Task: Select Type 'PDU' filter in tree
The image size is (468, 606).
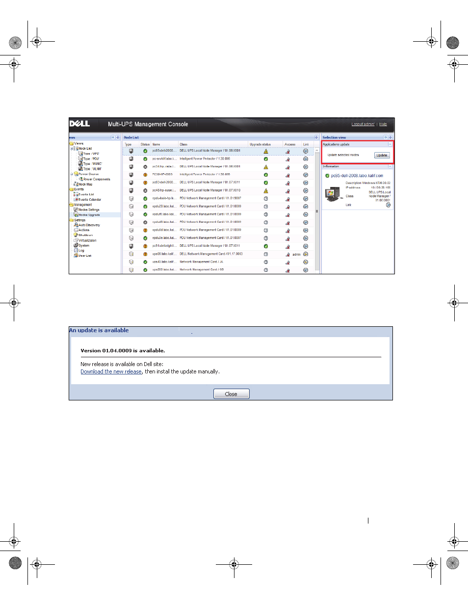Action: click(91, 158)
